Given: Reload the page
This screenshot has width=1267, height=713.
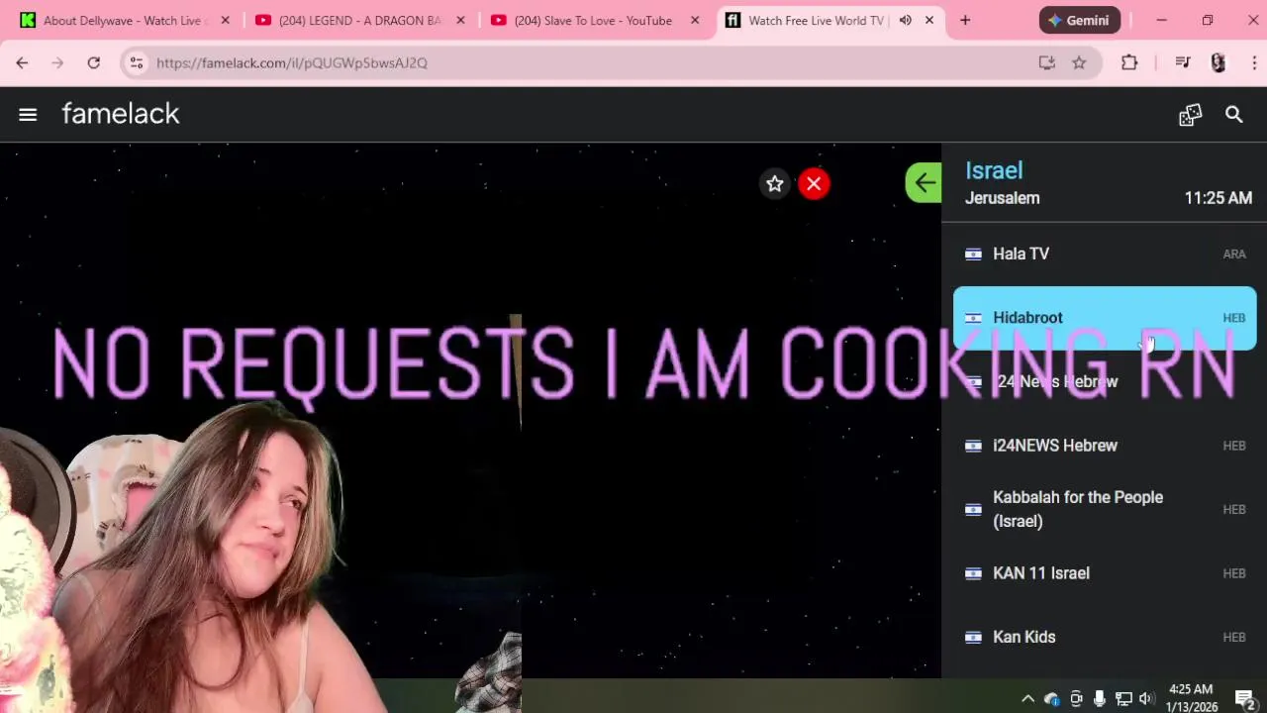Looking at the screenshot, I should click(x=93, y=62).
